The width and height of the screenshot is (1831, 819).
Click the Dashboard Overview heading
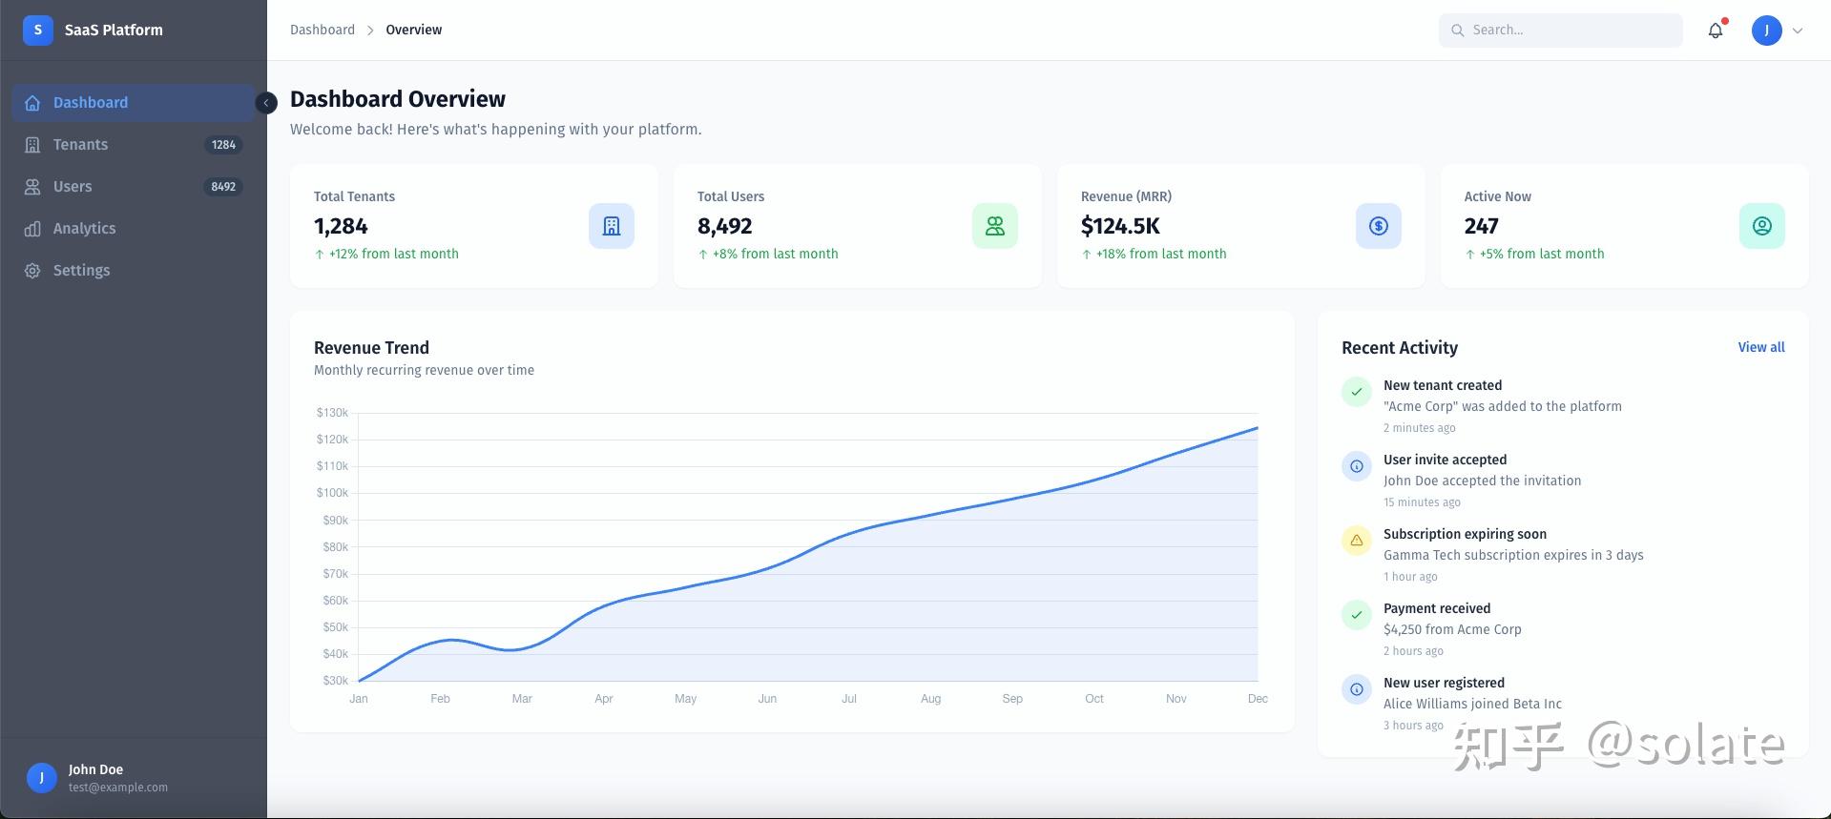pos(398,99)
